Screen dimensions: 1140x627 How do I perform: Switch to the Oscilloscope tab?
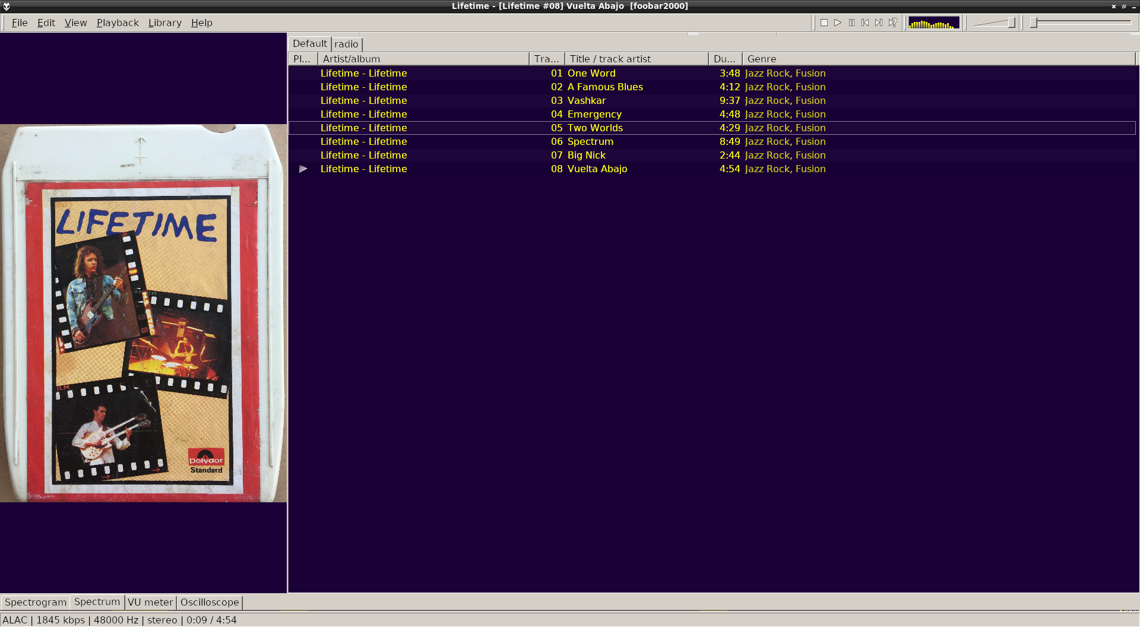(x=210, y=602)
